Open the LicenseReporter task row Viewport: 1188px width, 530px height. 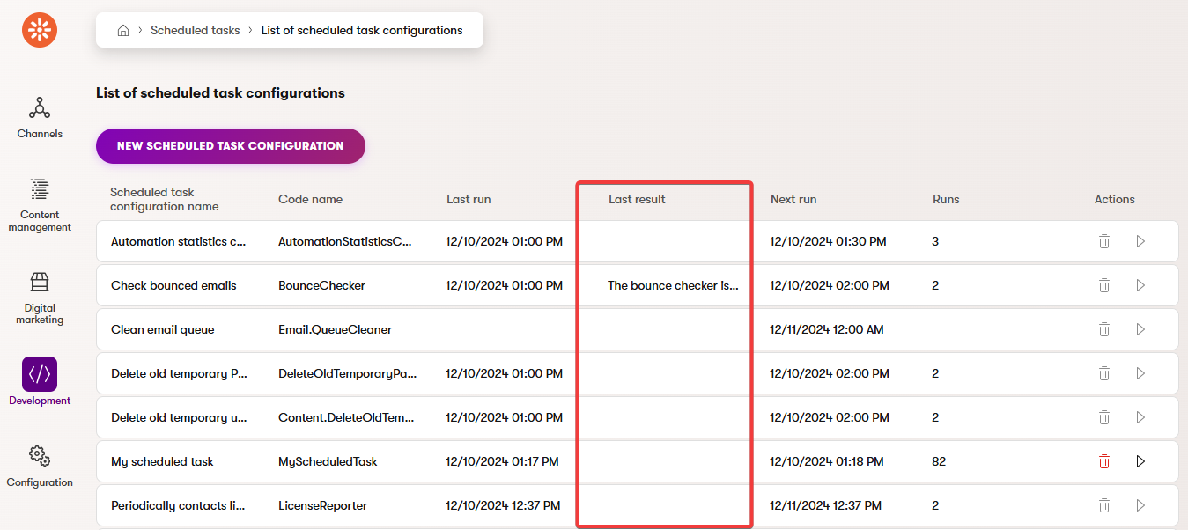coord(322,505)
